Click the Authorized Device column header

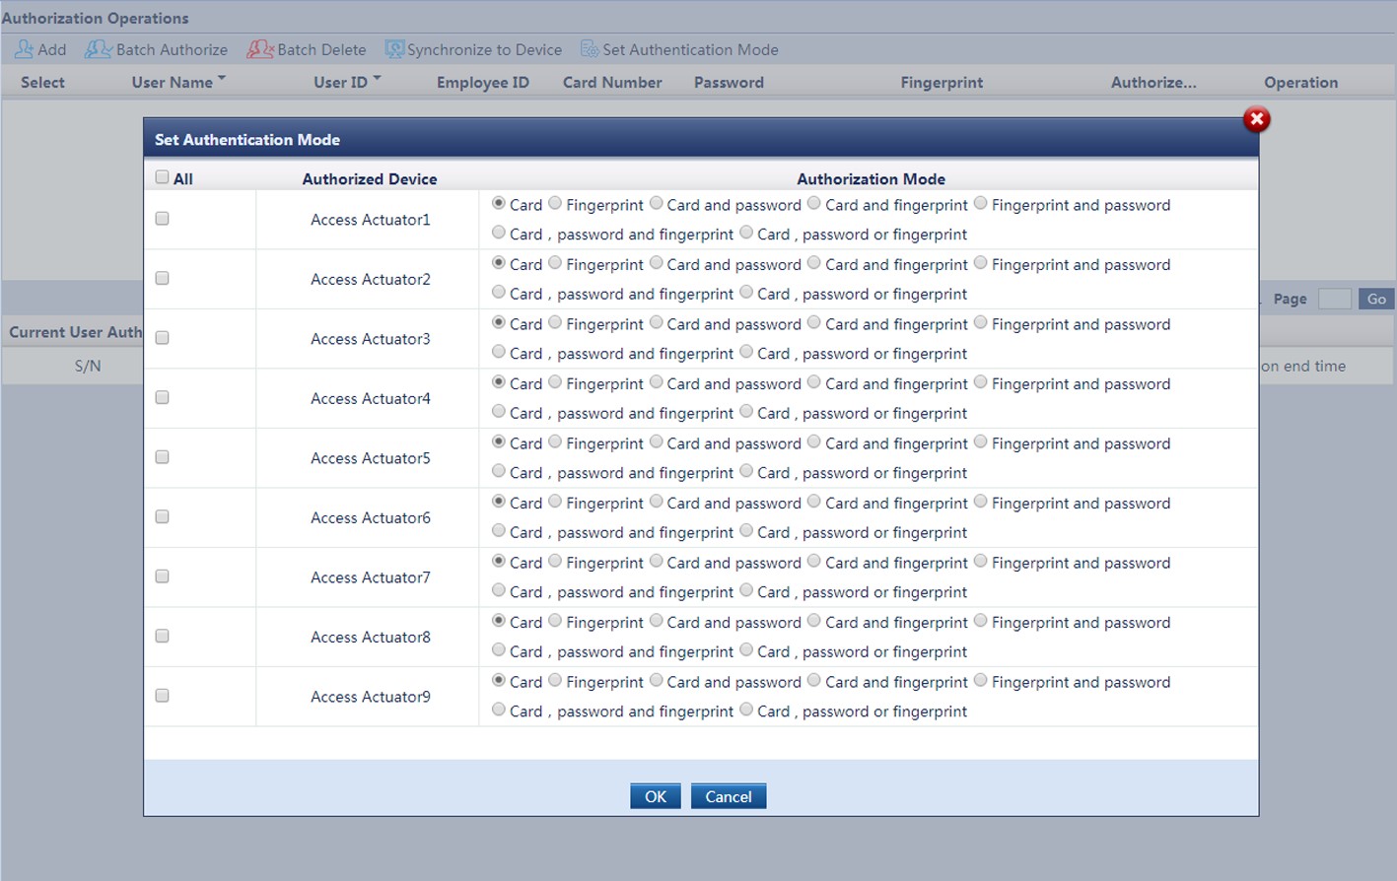[x=370, y=179]
